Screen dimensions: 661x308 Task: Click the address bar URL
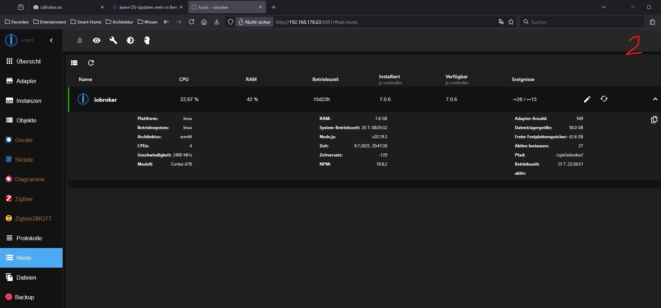[x=317, y=22]
